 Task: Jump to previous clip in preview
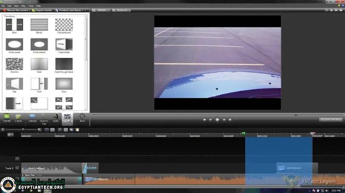205,120
